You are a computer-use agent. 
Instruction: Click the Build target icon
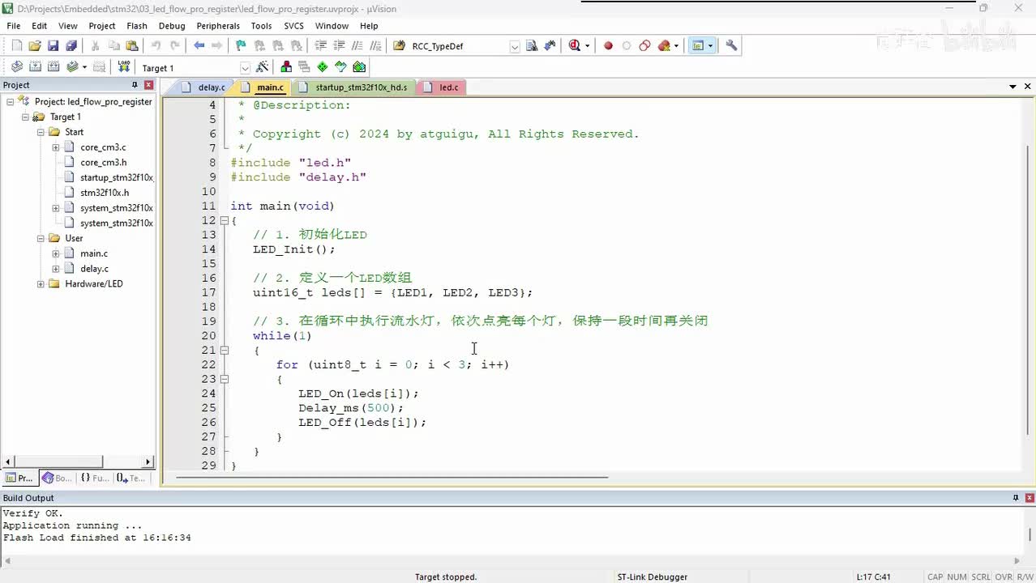click(35, 67)
